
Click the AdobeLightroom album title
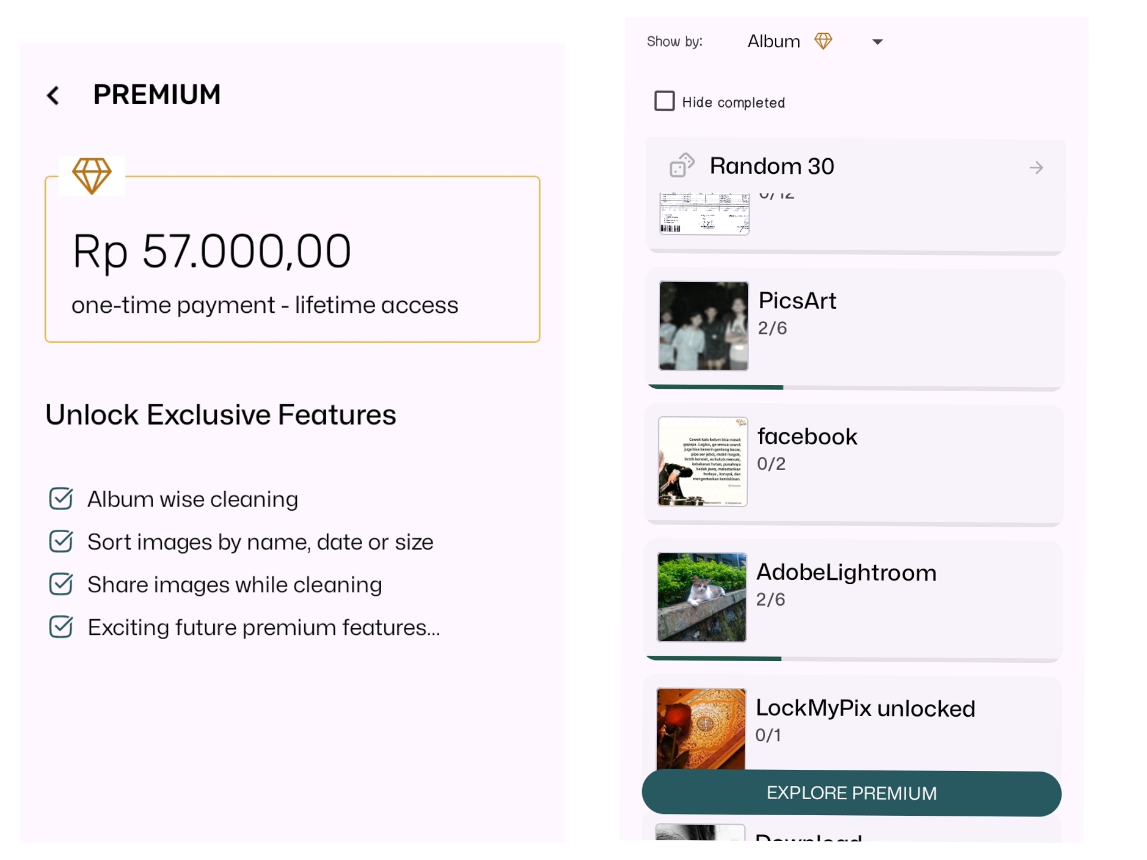[x=847, y=572]
